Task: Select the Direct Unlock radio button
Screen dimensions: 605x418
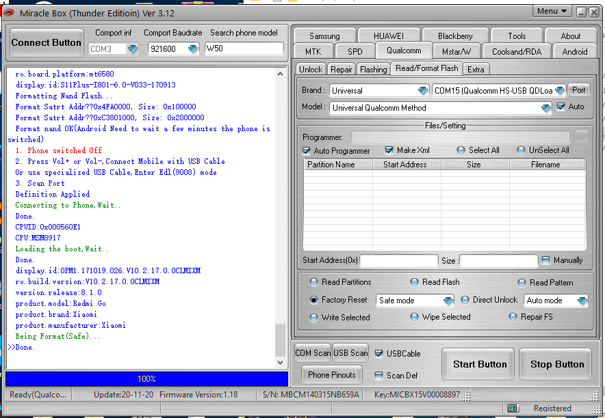Action: pyautogui.click(x=465, y=299)
